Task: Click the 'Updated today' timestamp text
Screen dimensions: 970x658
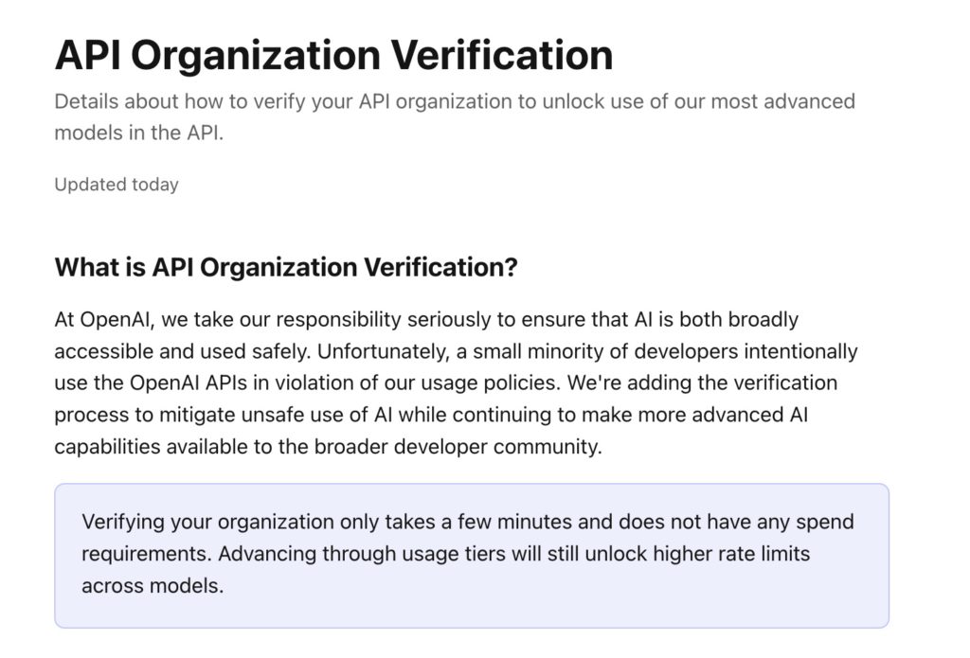Action: [117, 185]
